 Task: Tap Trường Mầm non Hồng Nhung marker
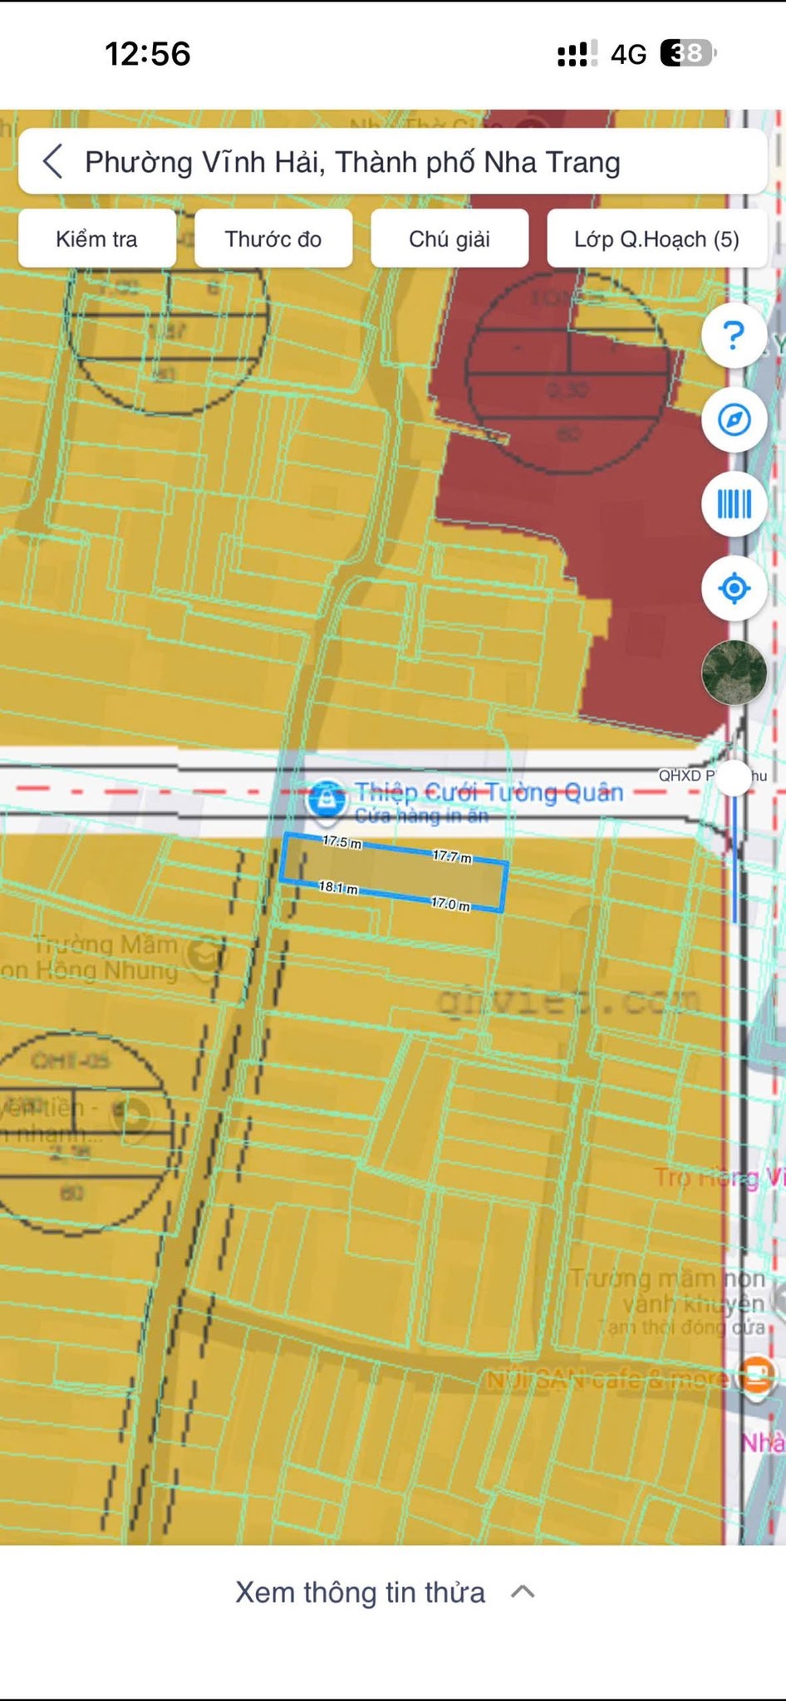tap(204, 955)
